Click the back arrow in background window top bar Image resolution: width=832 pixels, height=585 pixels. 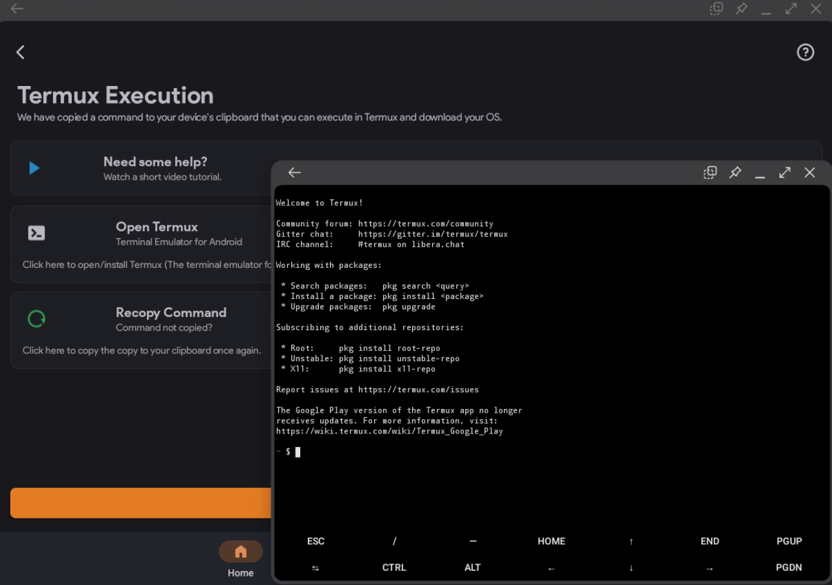click(17, 8)
